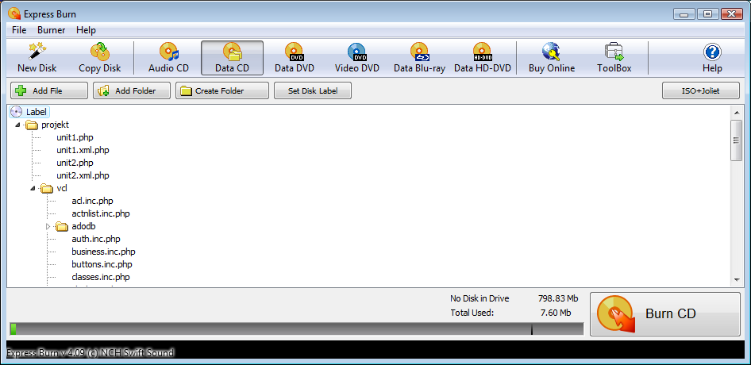Screen dimensions: 751x365
Task: Minimize the Express Burn window
Action: pyautogui.click(x=684, y=14)
